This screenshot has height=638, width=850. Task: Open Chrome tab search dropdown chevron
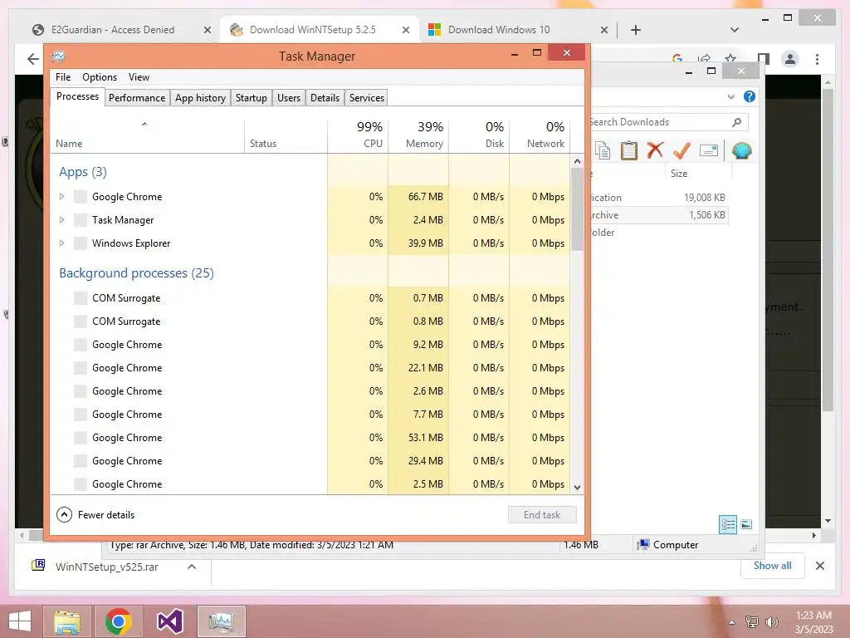(735, 30)
